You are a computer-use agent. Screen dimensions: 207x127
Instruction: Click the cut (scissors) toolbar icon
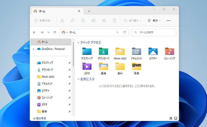62,20
